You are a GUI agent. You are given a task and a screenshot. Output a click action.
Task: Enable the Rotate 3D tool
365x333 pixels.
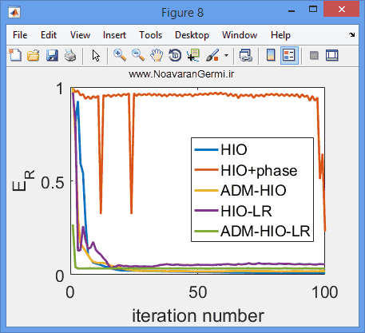(175, 55)
